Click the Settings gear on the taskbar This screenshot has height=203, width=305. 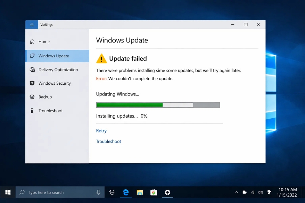[x=167, y=192]
